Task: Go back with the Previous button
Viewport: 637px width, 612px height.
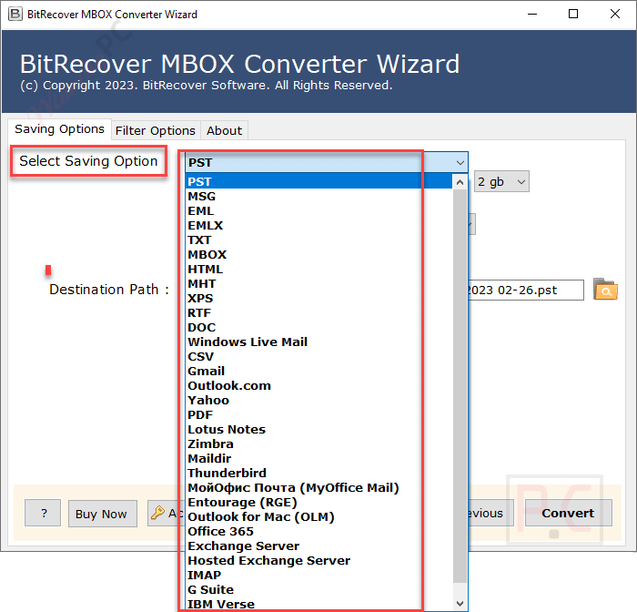Action: (x=490, y=513)
